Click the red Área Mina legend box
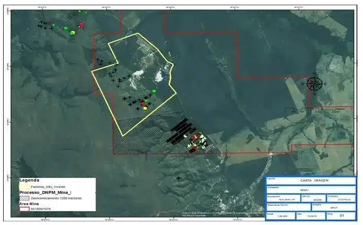 tap(25, 209)
